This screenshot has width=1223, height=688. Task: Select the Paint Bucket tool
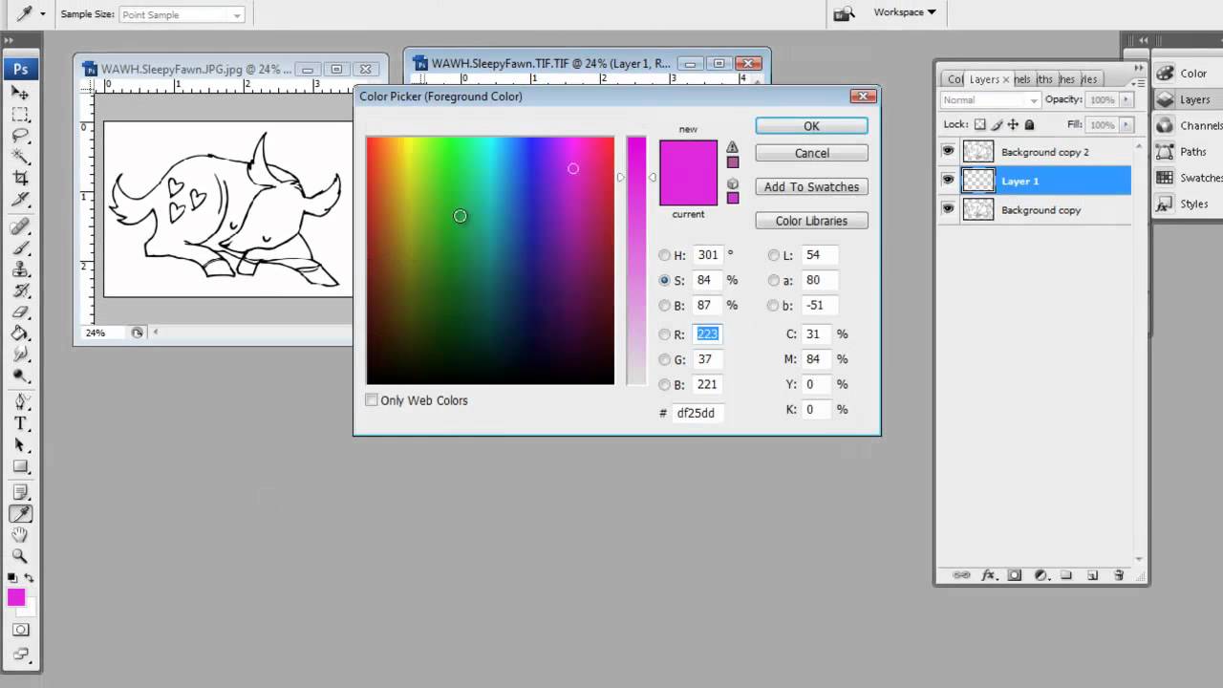coord(20,333)
